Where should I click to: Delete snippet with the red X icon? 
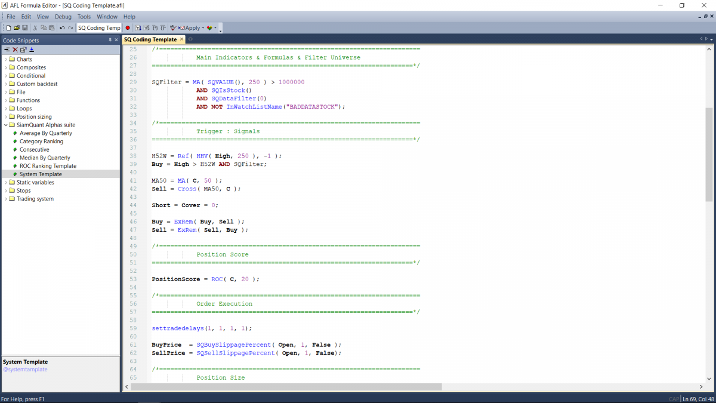point(16,50)
